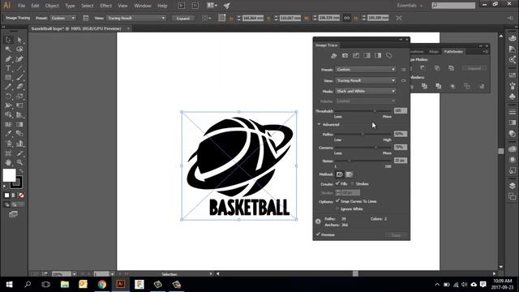Open the View dropdown in Image Trace panel
The width and height of the screenshot is (519, 292).
[366, 80]
